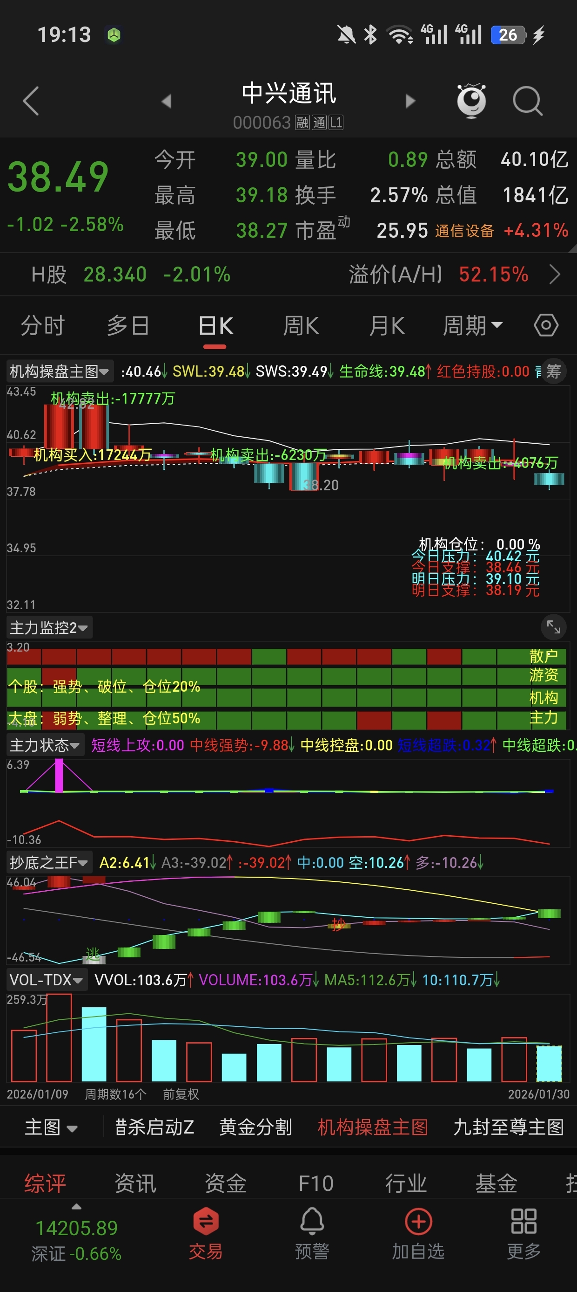Screen dimensions: 577x1292
Task: Tap 周期数16个 period count label
Action: (115, 1094)
